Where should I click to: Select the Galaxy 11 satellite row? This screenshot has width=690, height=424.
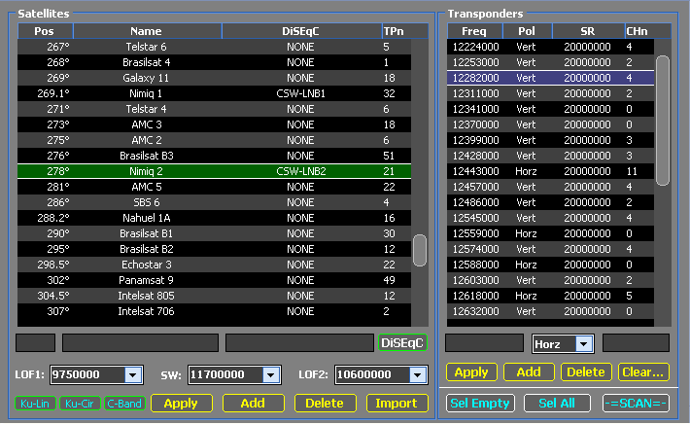(x=215, y=78)
